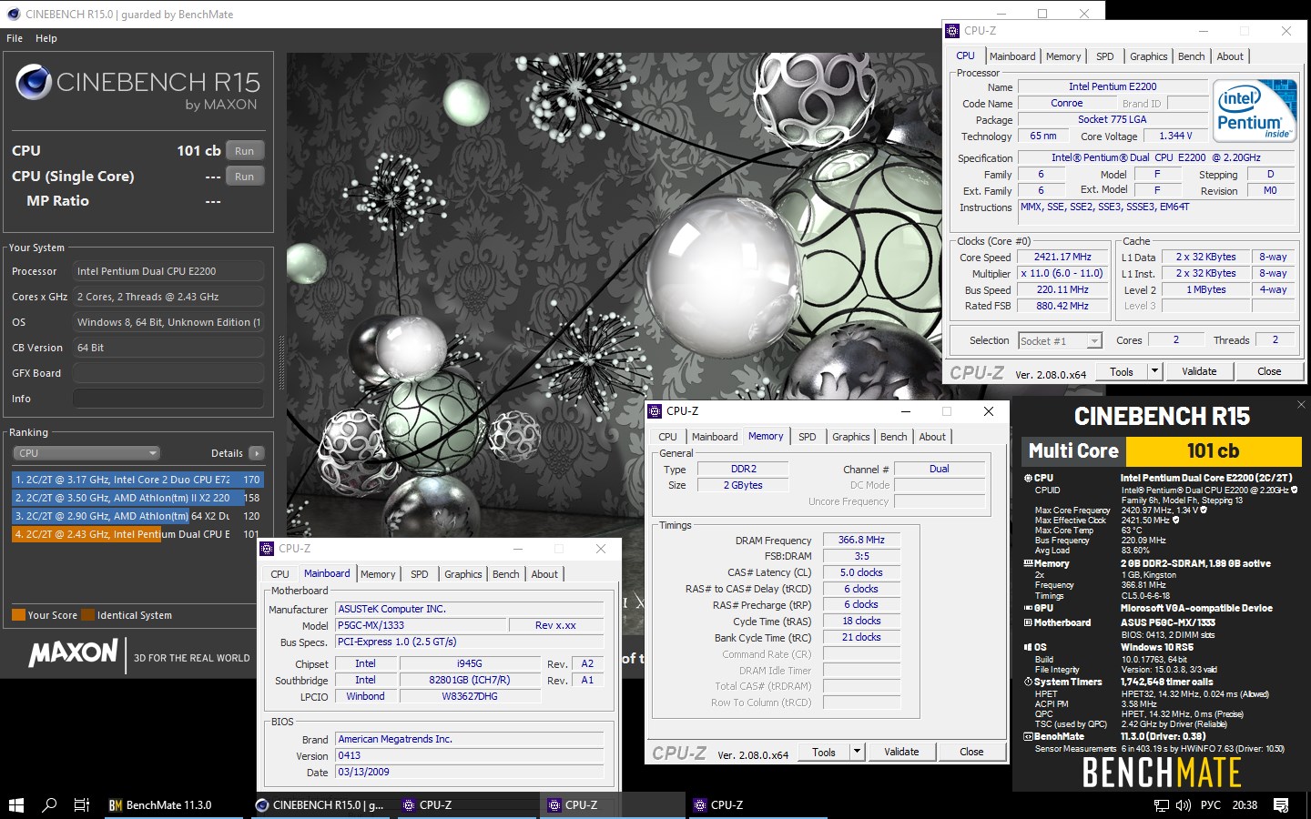Open About tab in CPU-Z Mainboard window

coord(544,574)
